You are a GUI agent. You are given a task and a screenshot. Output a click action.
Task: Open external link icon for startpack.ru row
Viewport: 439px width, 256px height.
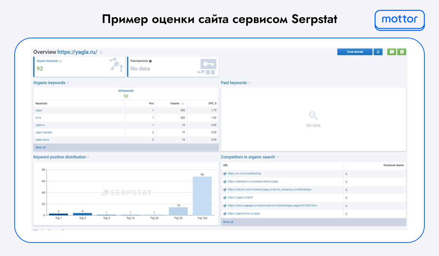[x=225, y=182]
